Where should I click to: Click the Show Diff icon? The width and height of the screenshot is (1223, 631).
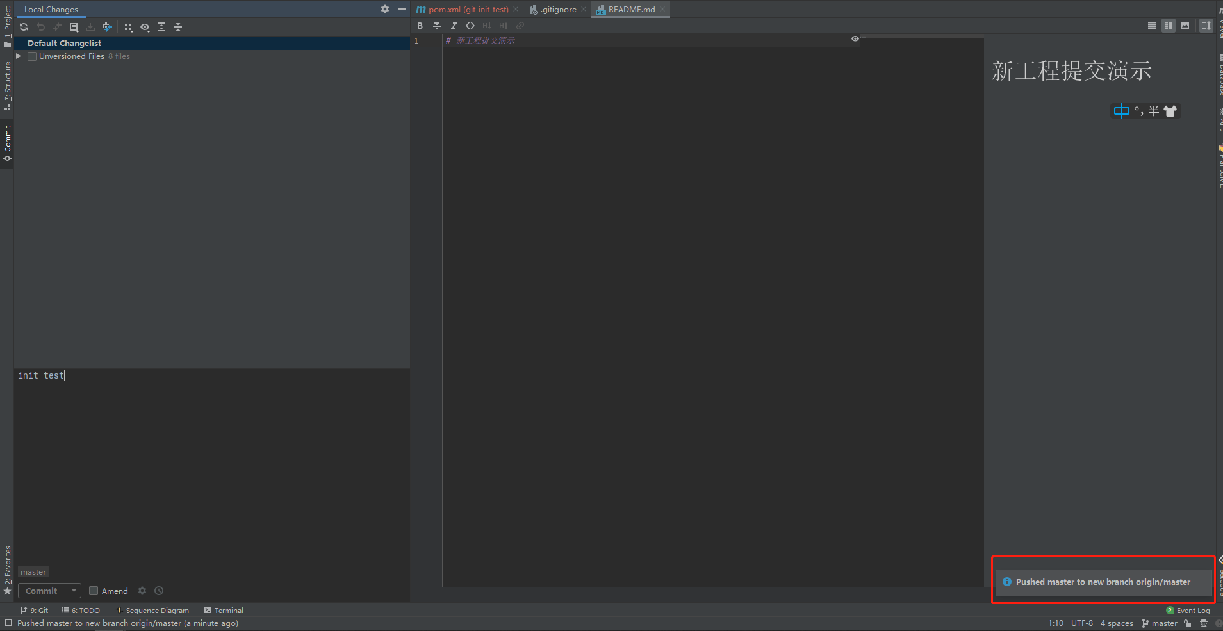[57, 27]
